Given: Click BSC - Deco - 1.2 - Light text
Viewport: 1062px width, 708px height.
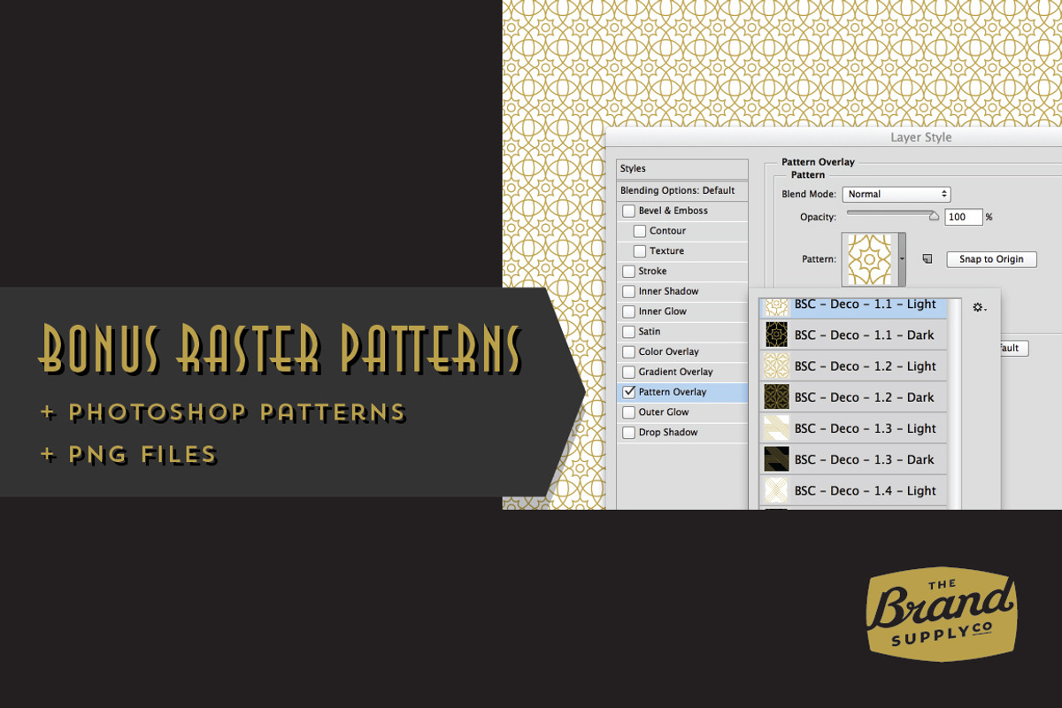Looking at the screenshot, I should pyautogui.click(x=865, y=366).
